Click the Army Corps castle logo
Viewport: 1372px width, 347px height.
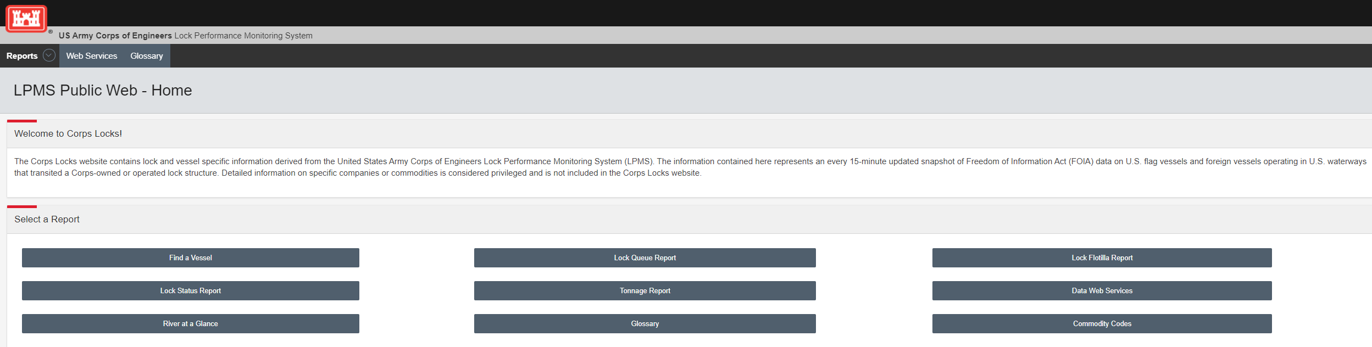click(26, 19)
